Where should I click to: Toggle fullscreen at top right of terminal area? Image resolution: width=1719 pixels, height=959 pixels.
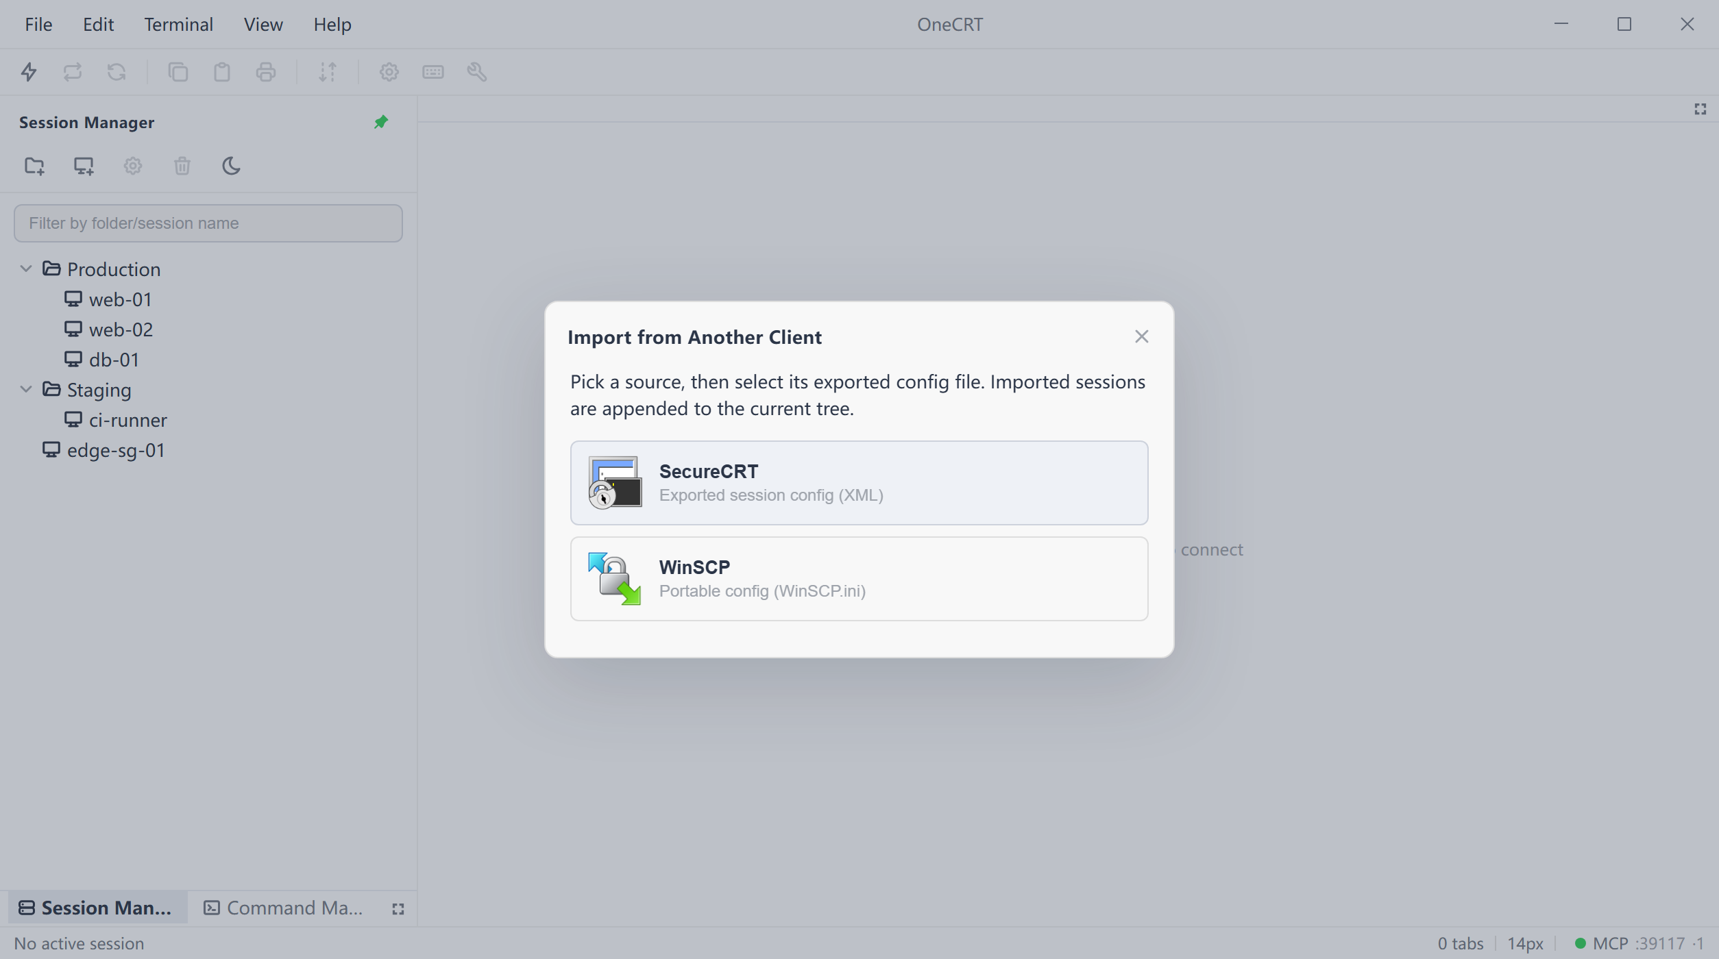(1700, 109)
